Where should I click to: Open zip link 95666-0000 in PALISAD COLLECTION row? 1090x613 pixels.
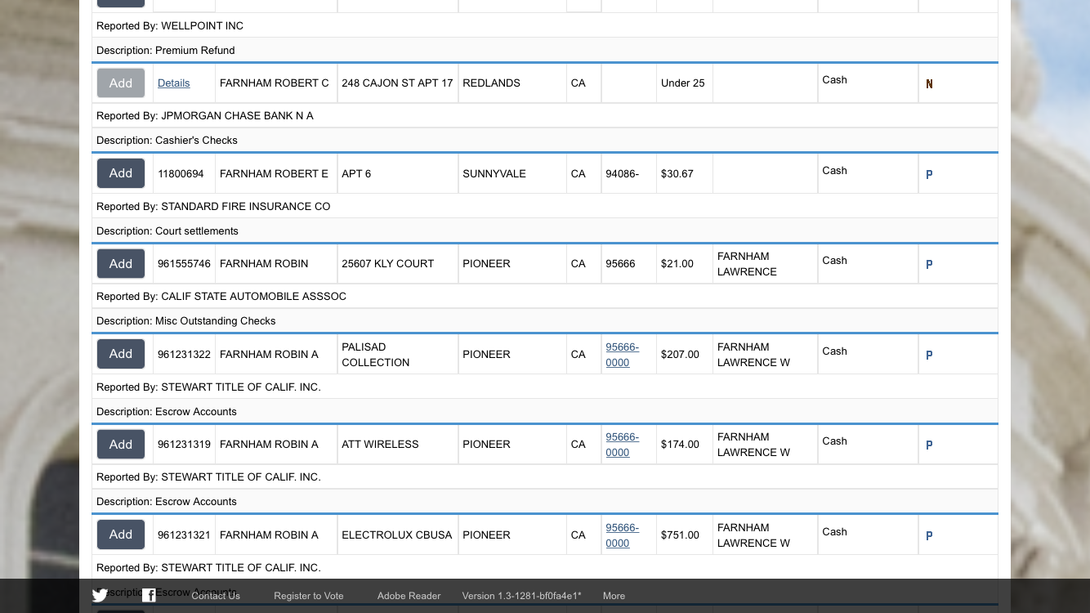(622, 355)
